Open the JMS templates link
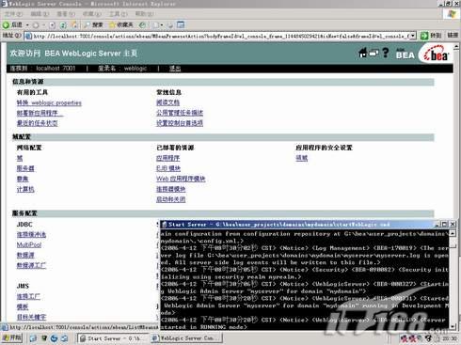Image resolution: width=461 pixels, height=345 pixels. point(23,306)
